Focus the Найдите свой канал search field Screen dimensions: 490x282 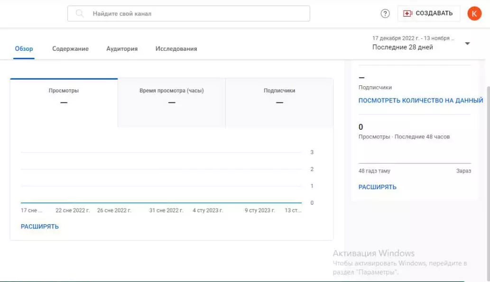pyautogui.click(x=189, y=13)
